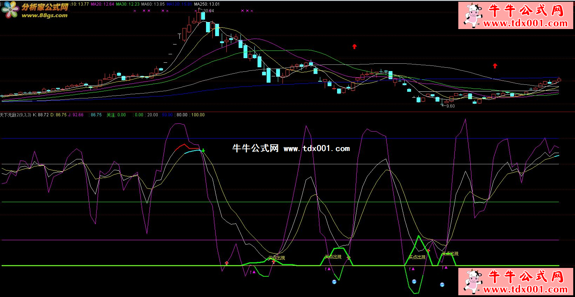Click the MA250: 13.01 legend label
This screenshot has width=575, height=297.
point(207,4)
